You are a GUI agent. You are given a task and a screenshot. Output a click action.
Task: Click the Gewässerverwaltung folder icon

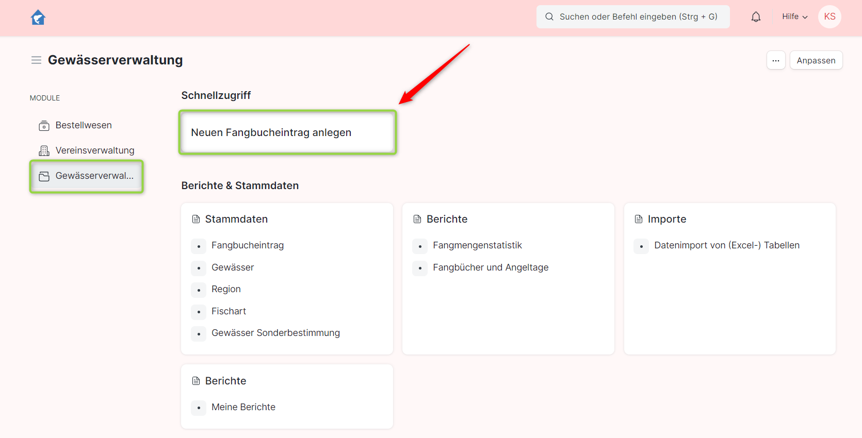(44, 176)
